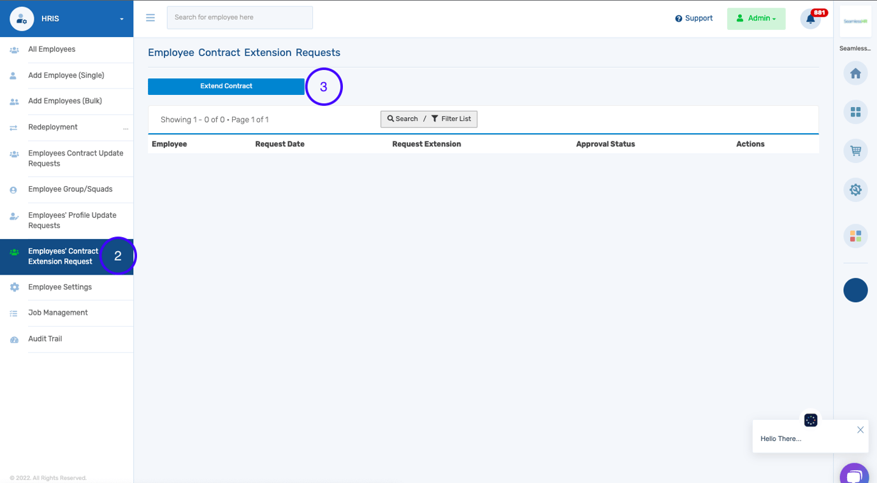The width and height of the screenshot is (877, 483).
Task: Expand Redeployment submenu ellipsis
Action: click(x=126, y=128)
